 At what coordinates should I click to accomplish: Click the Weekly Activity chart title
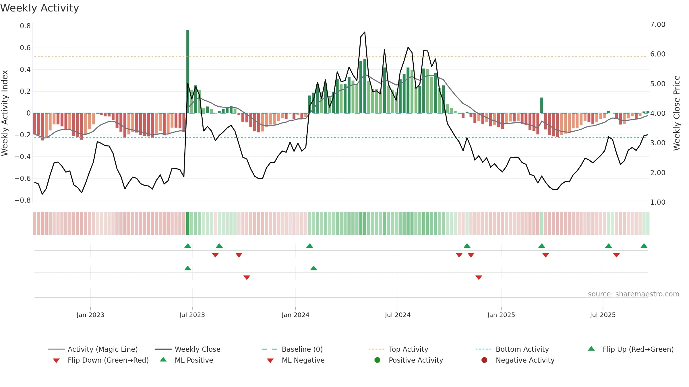(x=40, y=8)
